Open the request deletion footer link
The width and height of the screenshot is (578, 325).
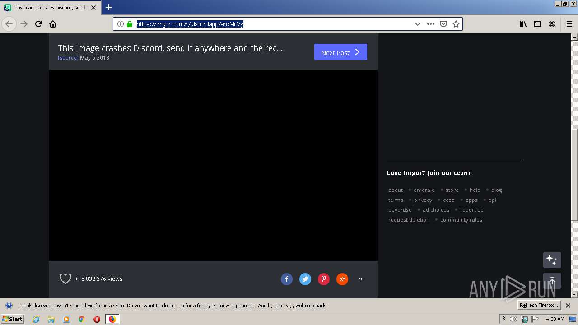(x=409, y=220)
